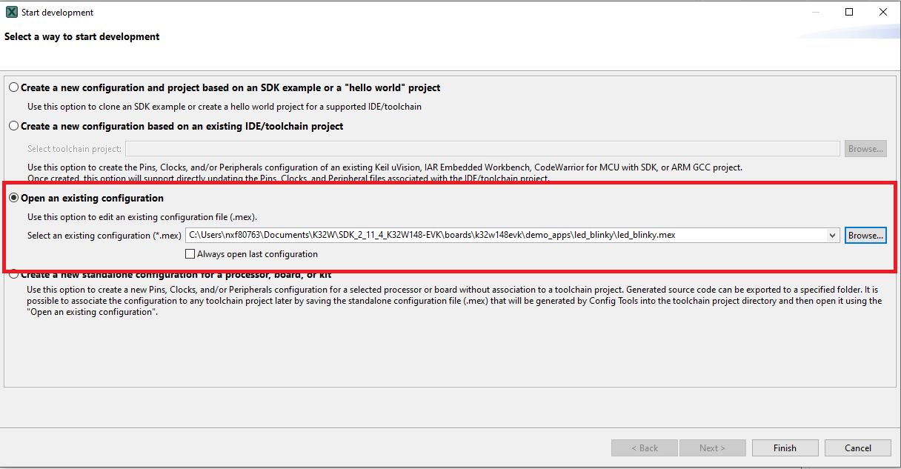Minimize the Start development window
901x469 pixels.
pos(816,13)
